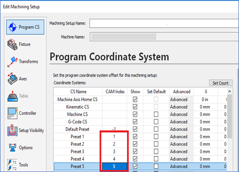Switch to the Setup Visibility tab label
The image size is (239, 172).
tap(31, 130)
